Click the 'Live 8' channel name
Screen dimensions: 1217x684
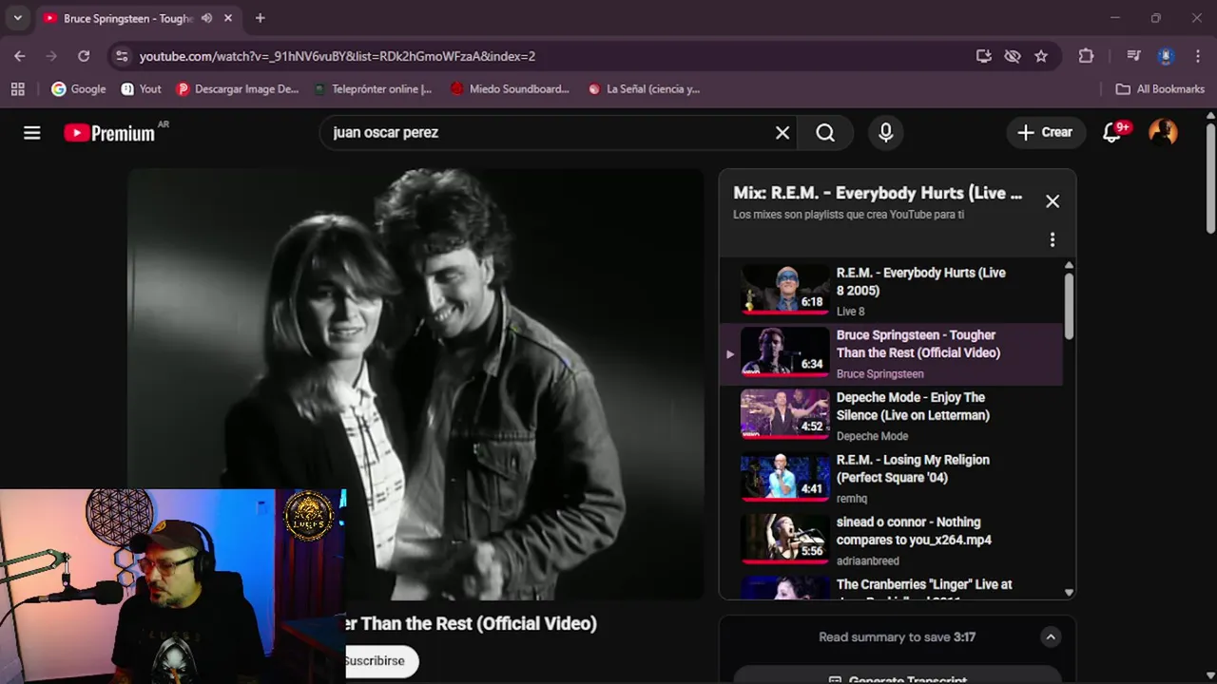850,312
